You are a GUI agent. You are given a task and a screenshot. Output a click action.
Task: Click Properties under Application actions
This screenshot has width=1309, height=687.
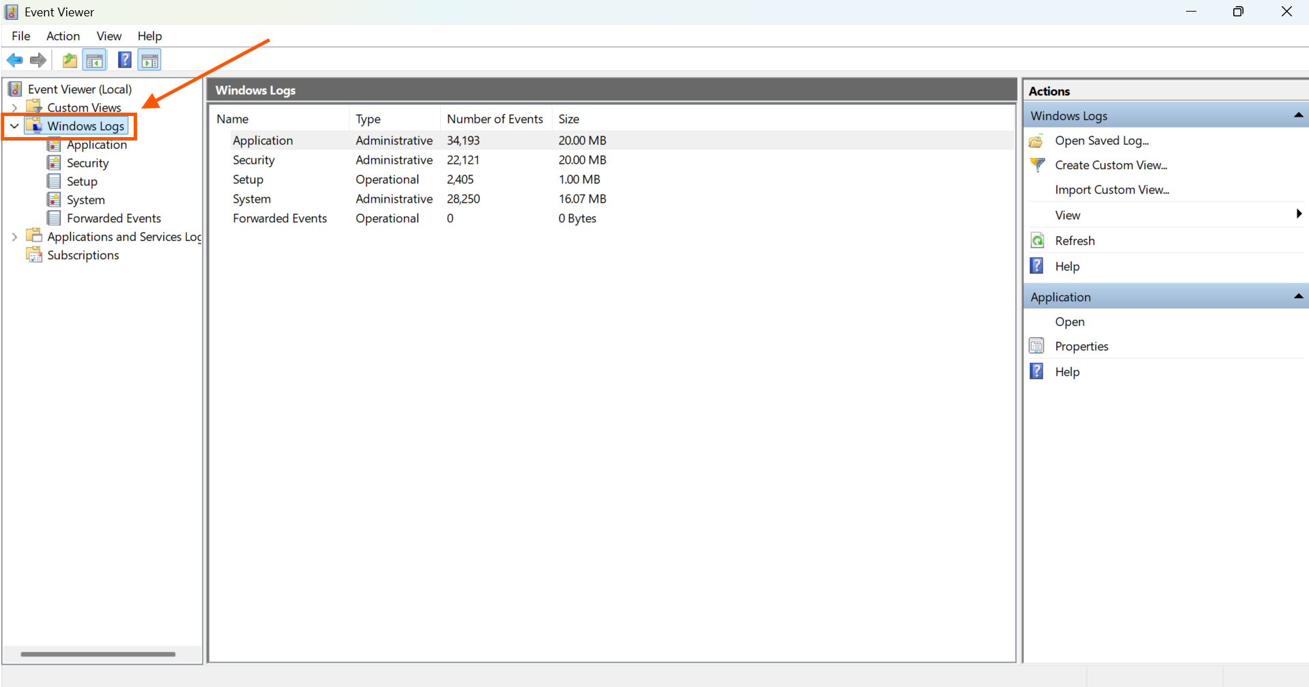click(x=1081, y=346)
